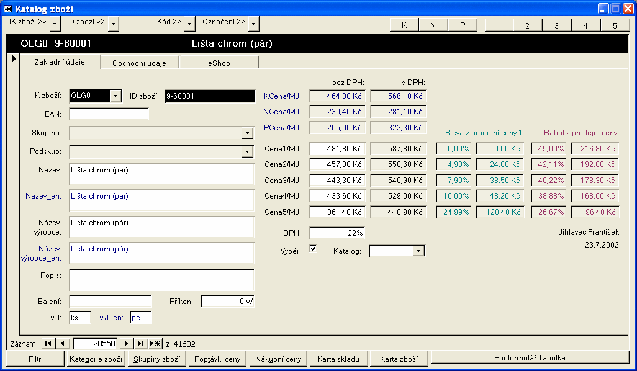This screenshot has width=637, height=371.
Task: Go to the first record
Action: pos(48,344)
